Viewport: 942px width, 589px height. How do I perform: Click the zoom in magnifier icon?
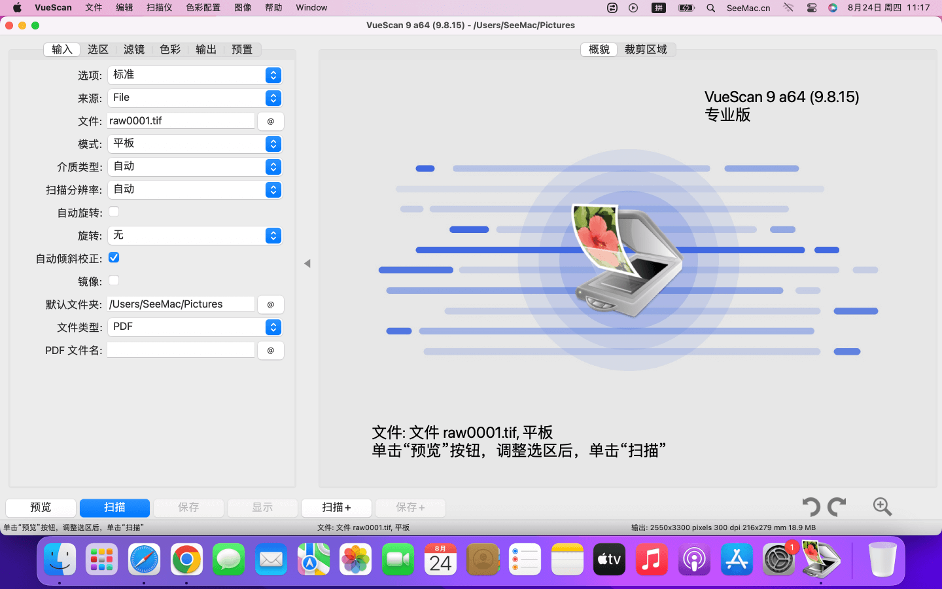pyautogui.click(x=882, y=507)
